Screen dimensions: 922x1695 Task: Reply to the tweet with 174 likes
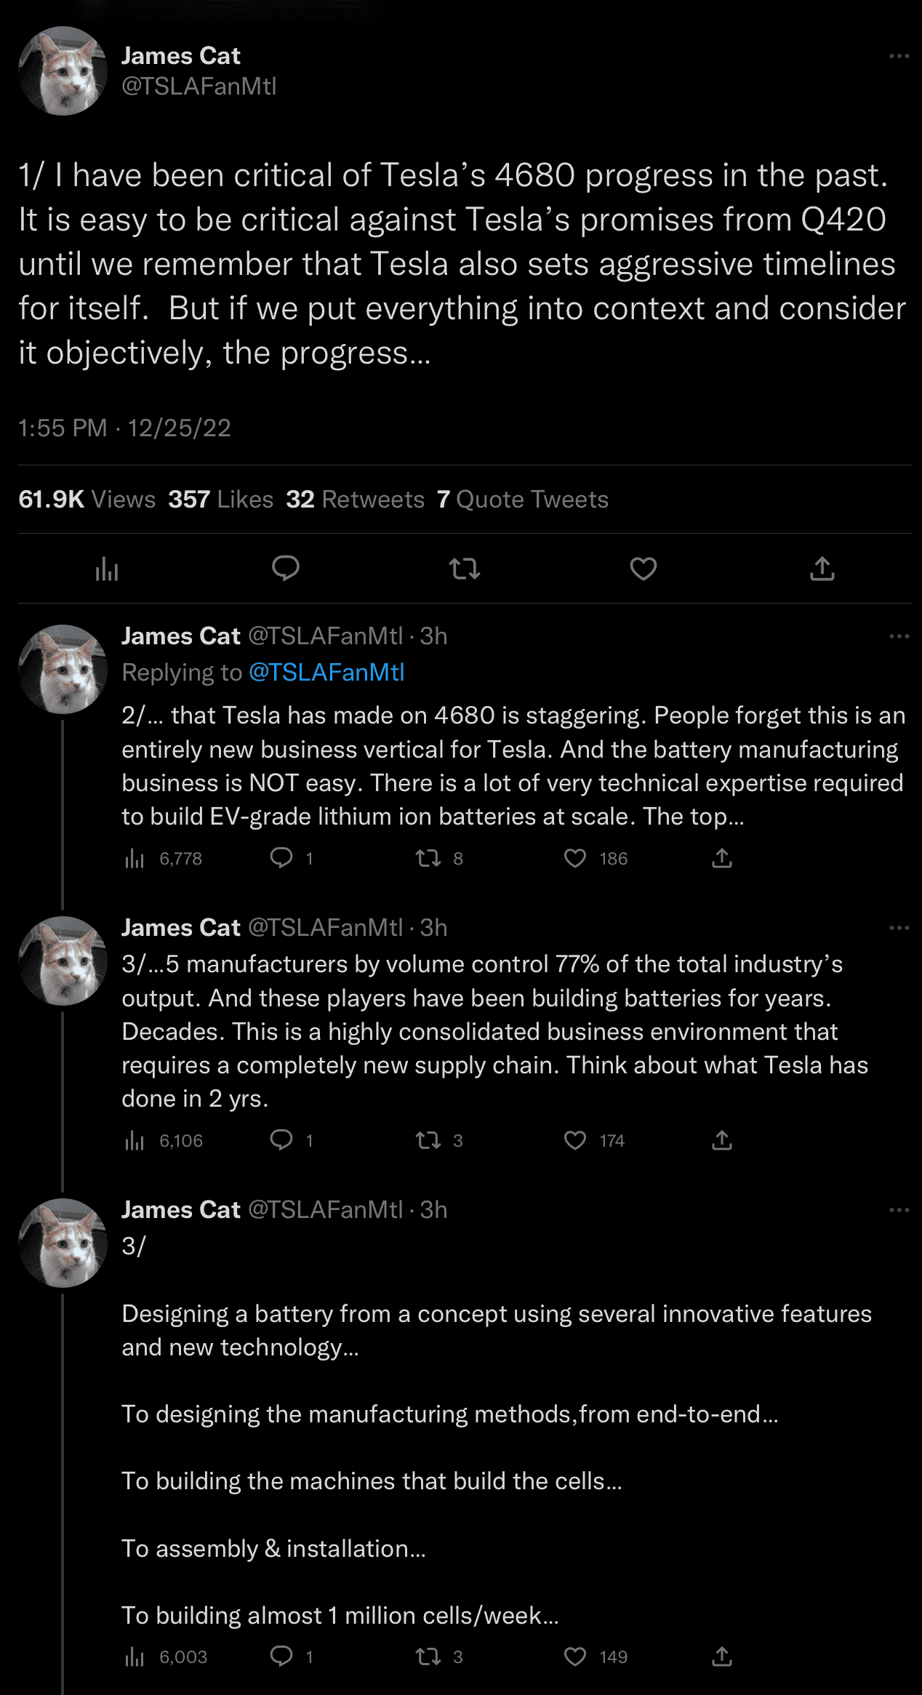click(291, 1140)
